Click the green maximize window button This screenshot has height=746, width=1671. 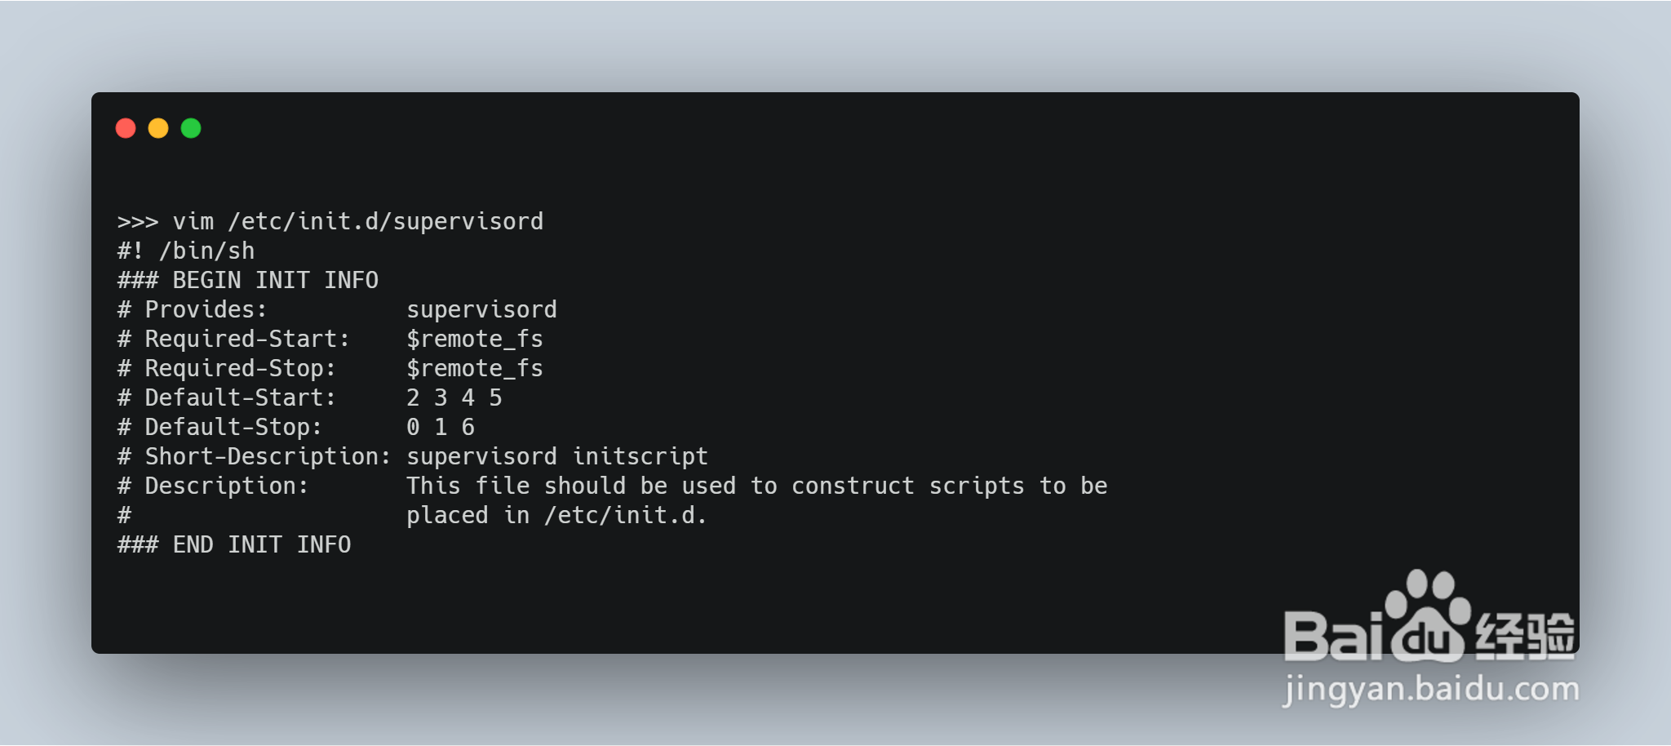tap(191, 128)
